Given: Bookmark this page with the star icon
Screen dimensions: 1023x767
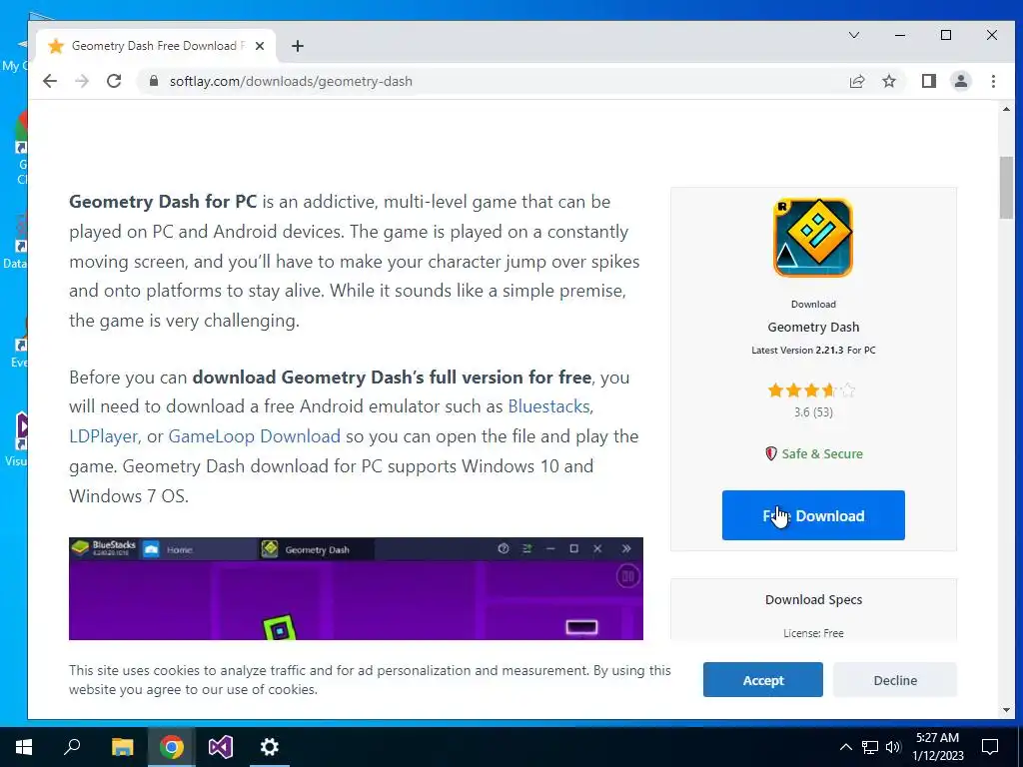Looking at the screenshot, I should point(889,82).
